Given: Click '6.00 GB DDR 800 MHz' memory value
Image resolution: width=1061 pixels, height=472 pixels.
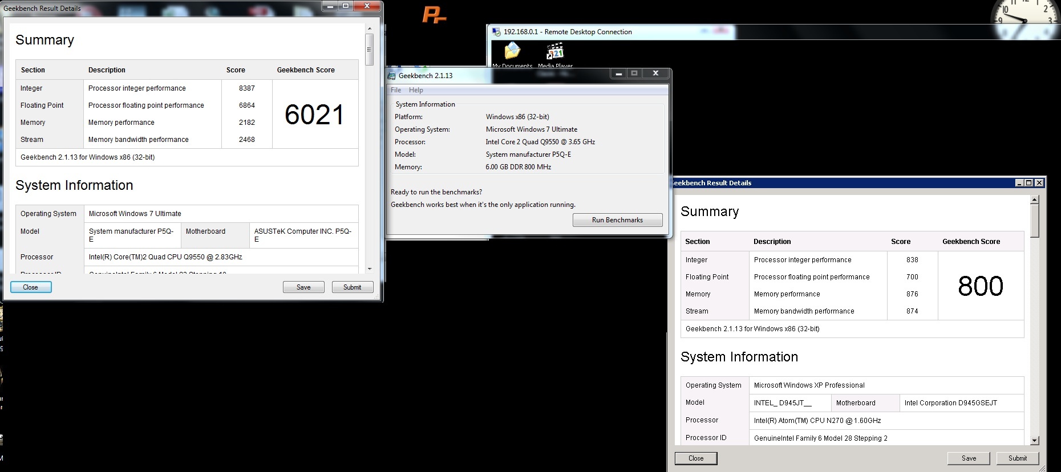Looking at the screenshot, I should pyautogui.click(x=519, y=167).
